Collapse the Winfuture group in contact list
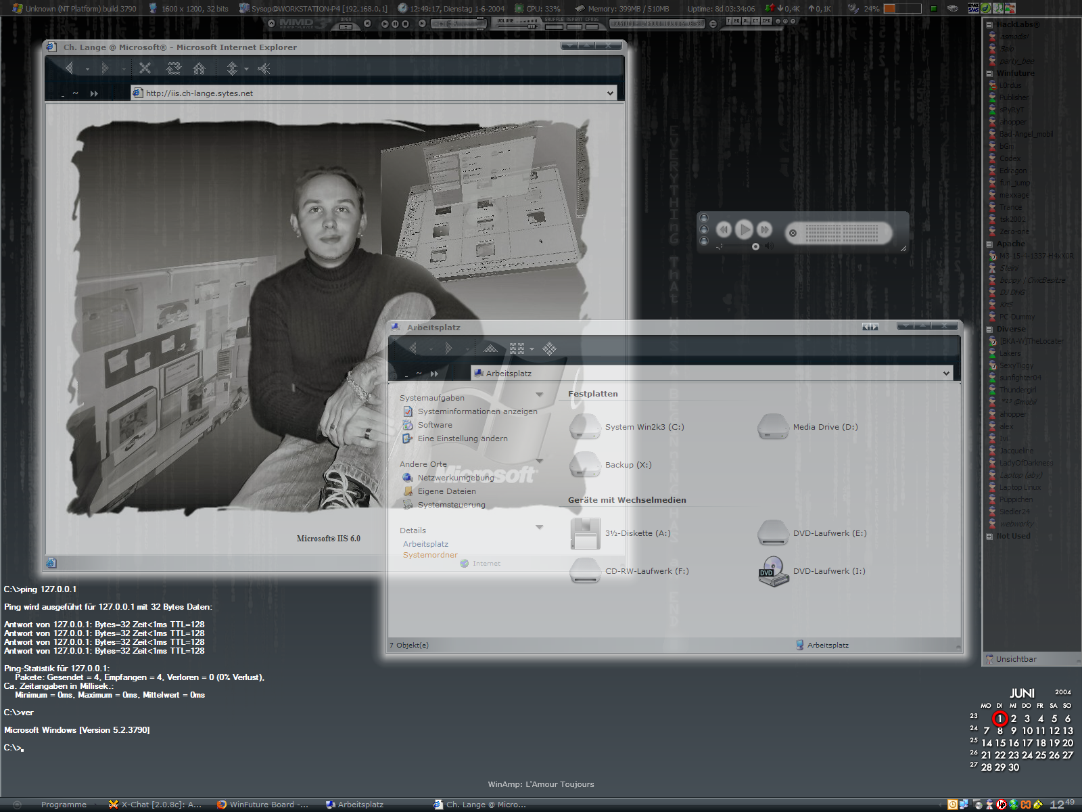This screenshot has width=1082, height=812. (989, 73)
